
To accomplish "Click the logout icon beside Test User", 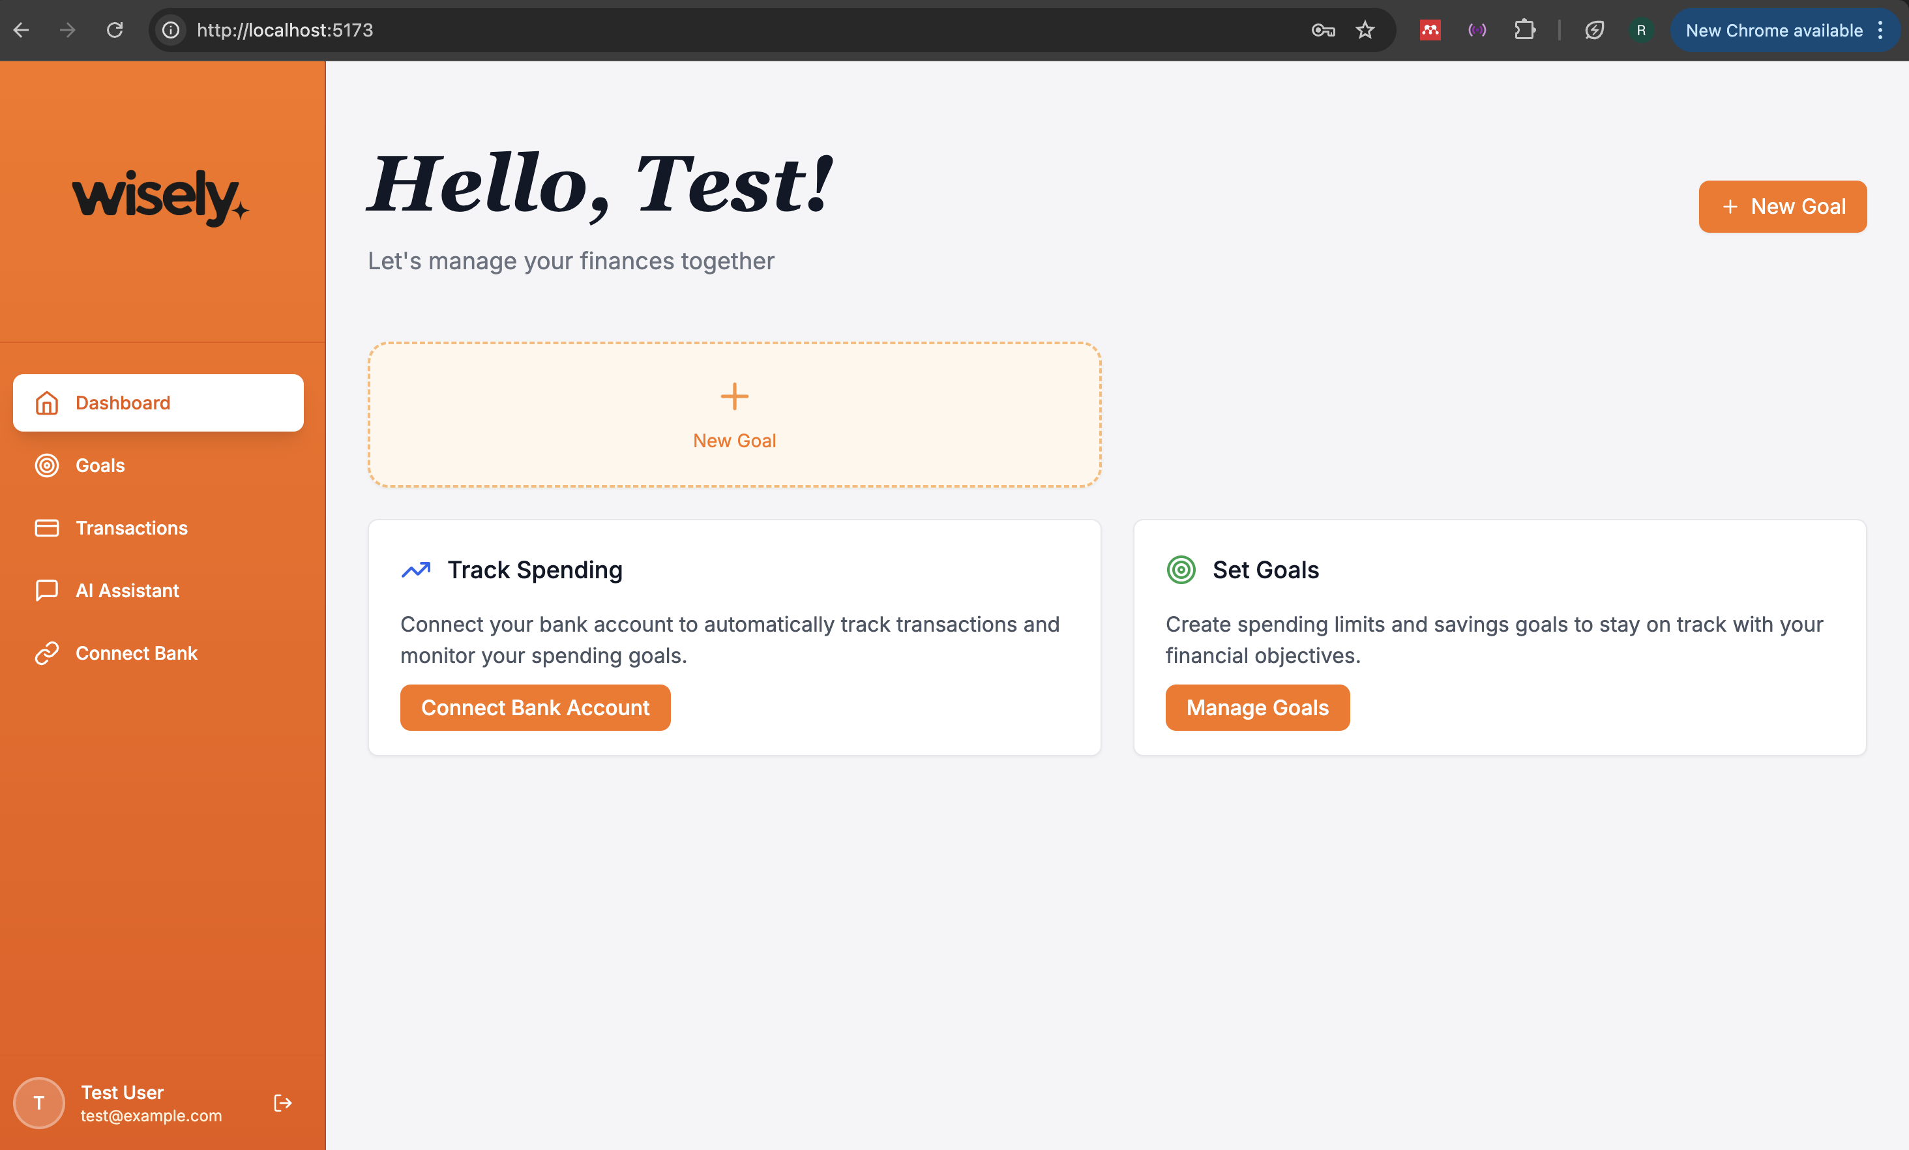I will pyautogui.click(x=283, y=1102).
